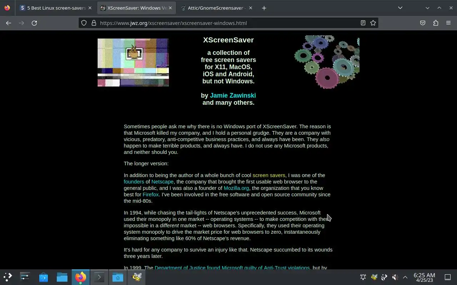List all tabs dropdown arrow
The width and height of the screenshot is (457, 285).
click(x=400, y=8)
